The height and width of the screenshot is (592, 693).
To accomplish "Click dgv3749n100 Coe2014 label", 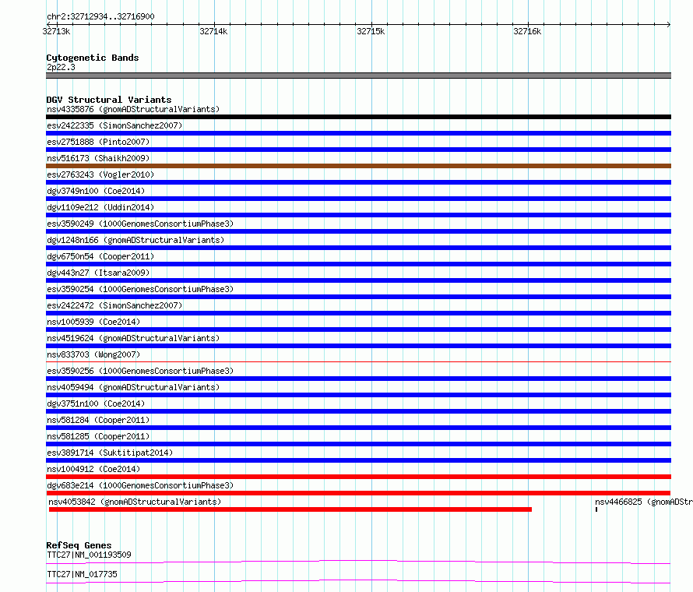I will tap(96, 191).
